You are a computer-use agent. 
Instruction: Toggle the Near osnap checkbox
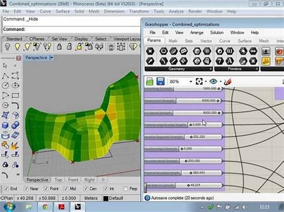[26, 189]
